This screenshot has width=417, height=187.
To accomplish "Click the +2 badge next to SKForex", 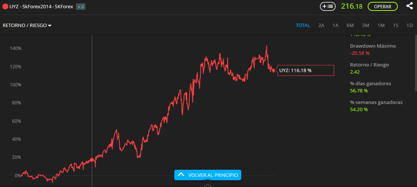I will pos(81,6).
